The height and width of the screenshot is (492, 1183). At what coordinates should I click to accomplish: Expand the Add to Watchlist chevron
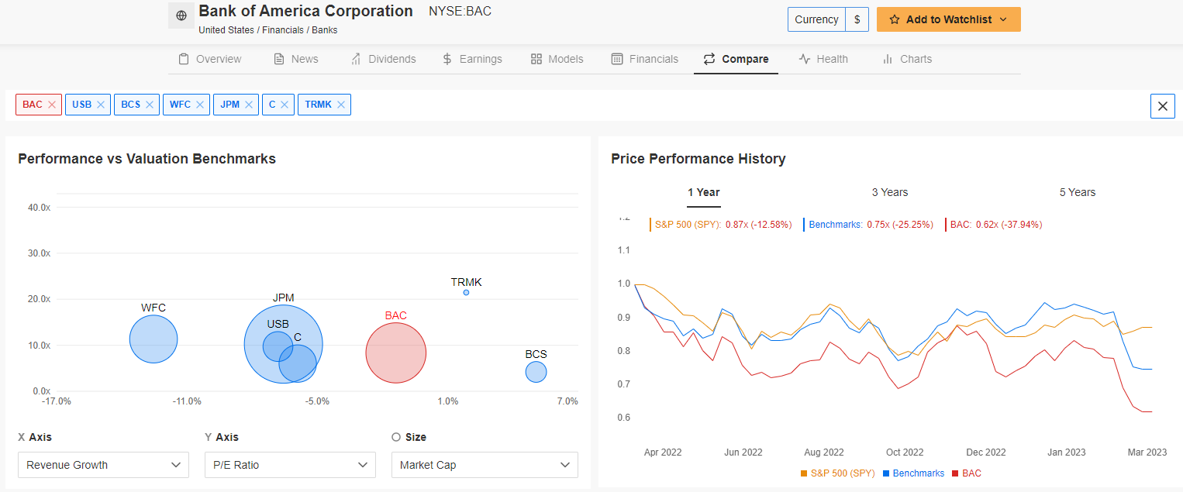pos(1004,19)
